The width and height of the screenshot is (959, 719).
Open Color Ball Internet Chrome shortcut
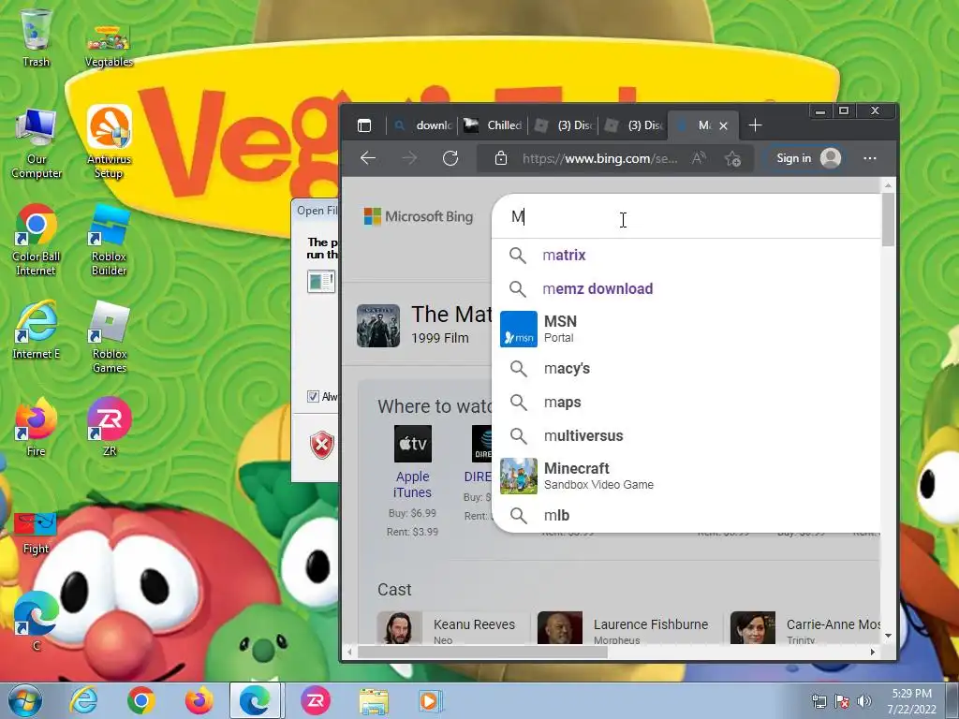point(36,241)
